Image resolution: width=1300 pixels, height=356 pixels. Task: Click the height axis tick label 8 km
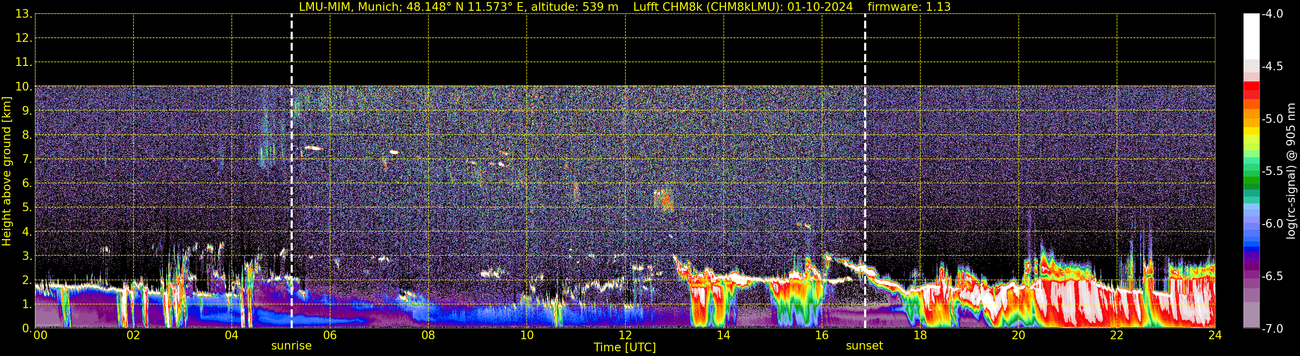26,135
